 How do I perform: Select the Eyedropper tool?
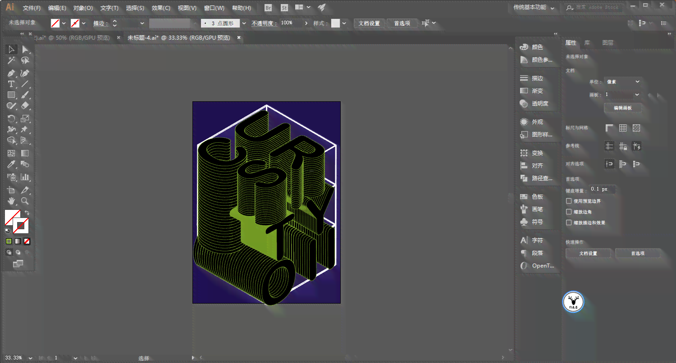tap(12, 164)
